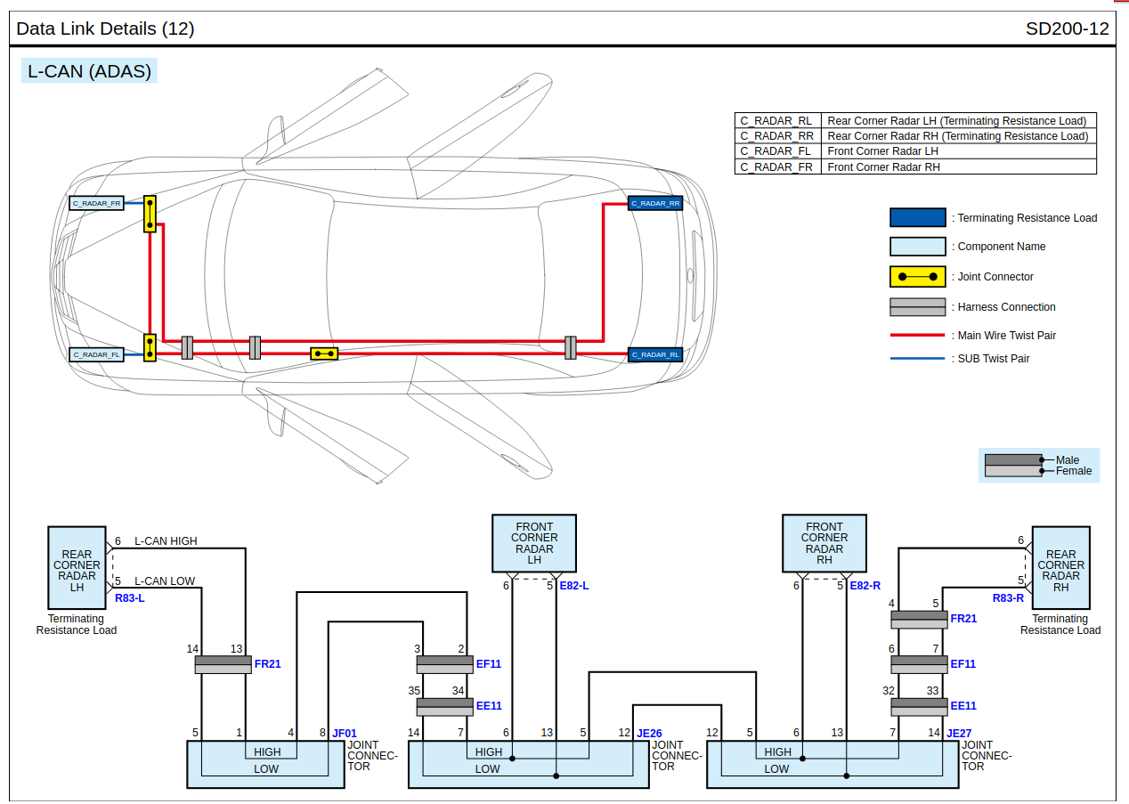Click the REAR CORNER RADAR RH component box

click(x=1060, y=570)
